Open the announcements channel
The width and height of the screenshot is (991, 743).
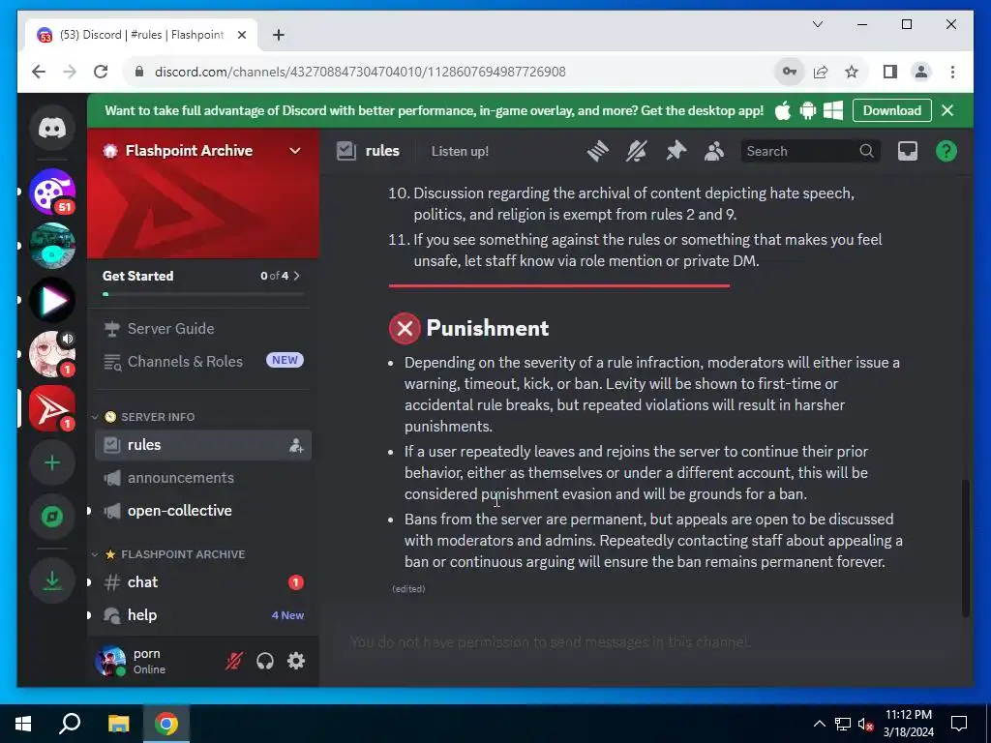(202, 478)
